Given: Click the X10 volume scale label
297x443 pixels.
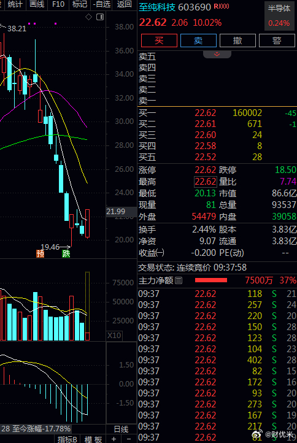Looking at the screenshot, I should pyautogui.click(x=114, y=336).
